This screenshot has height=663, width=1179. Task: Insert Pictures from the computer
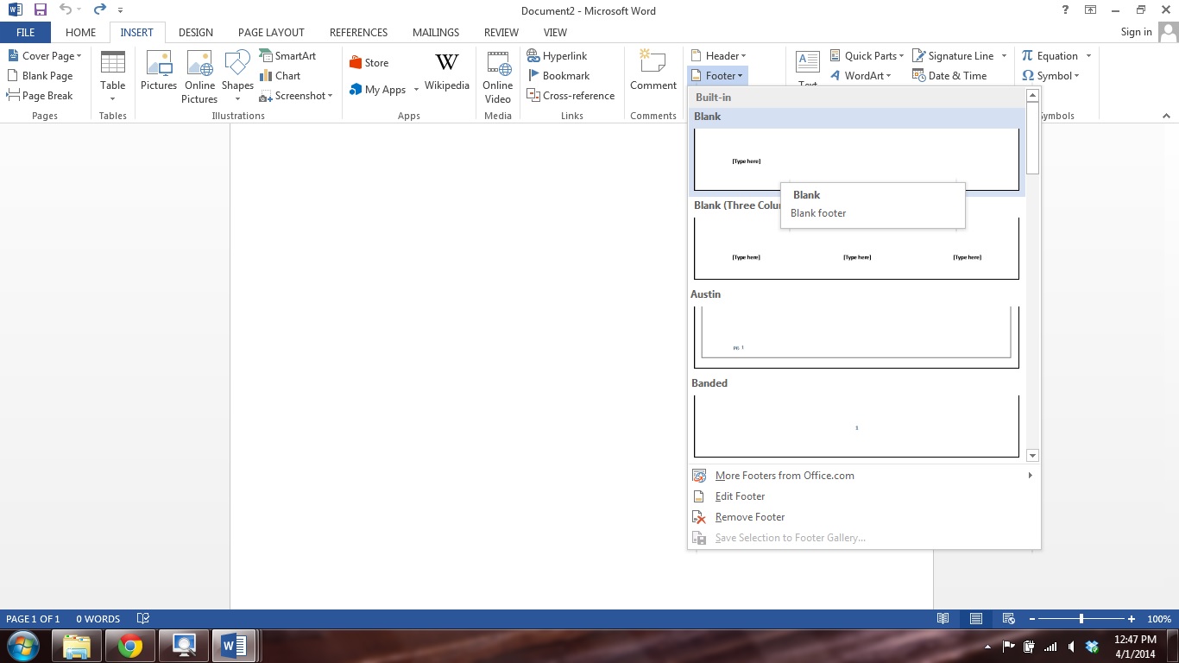pyautogui.click(x=159, y=72)
